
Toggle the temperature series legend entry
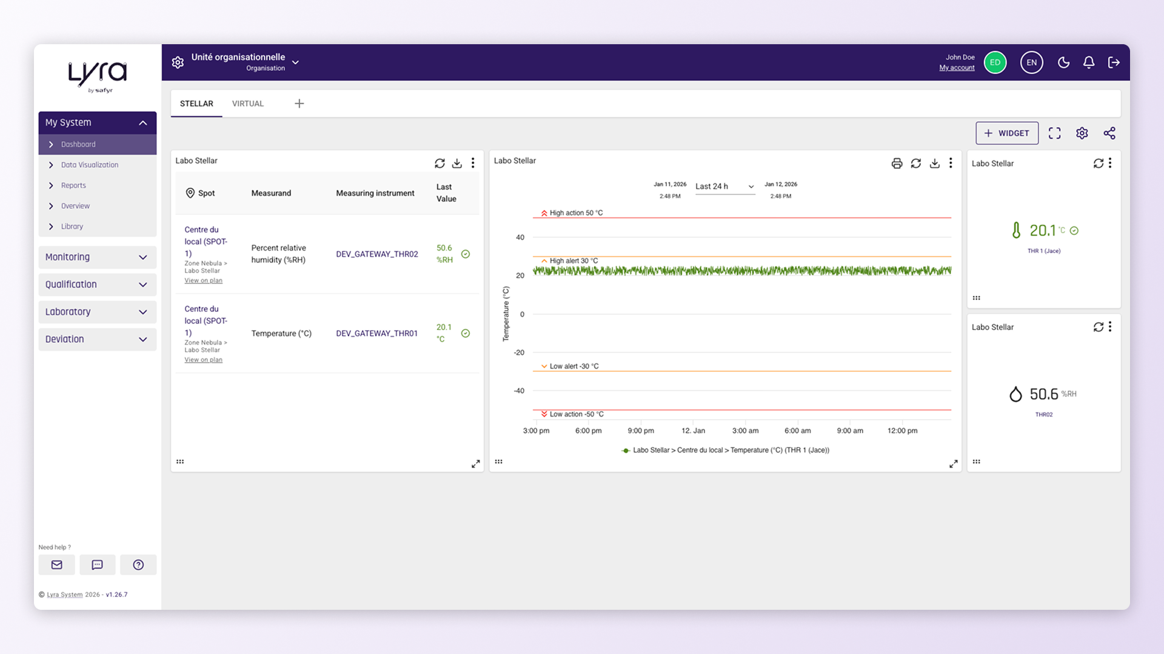click(726, 450)
